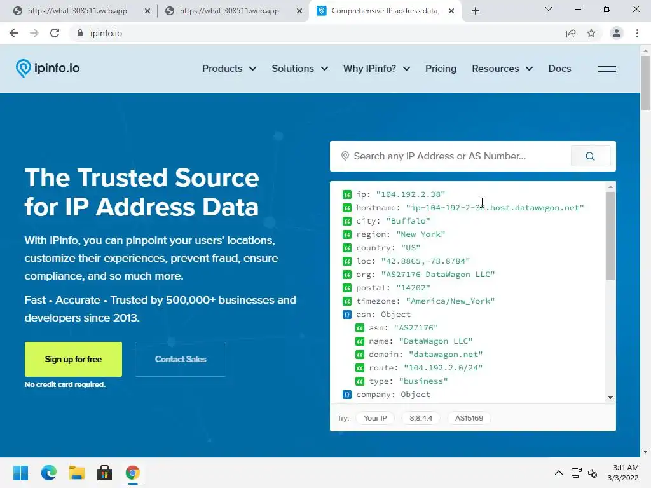This screenshot has height=488, width=651.
Task: Click the ipinfo.io address bar
Action: 315,33
